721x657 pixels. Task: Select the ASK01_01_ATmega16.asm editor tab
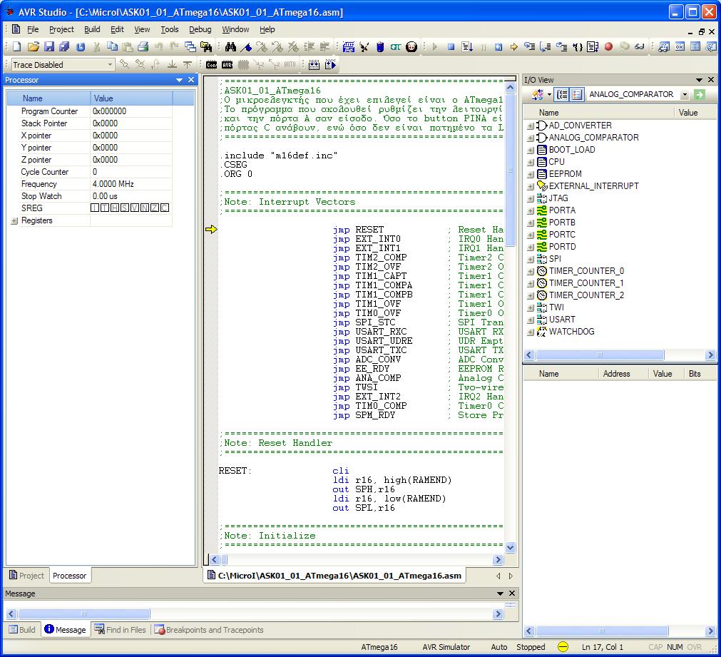pyautogui.click(x=334, y=576)
